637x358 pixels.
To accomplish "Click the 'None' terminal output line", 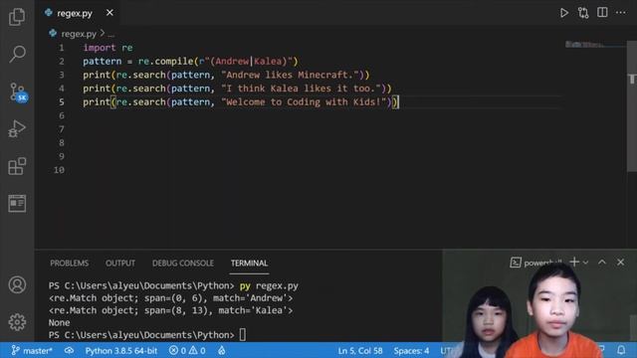I will pyautogui.click(x=59, y=322).
